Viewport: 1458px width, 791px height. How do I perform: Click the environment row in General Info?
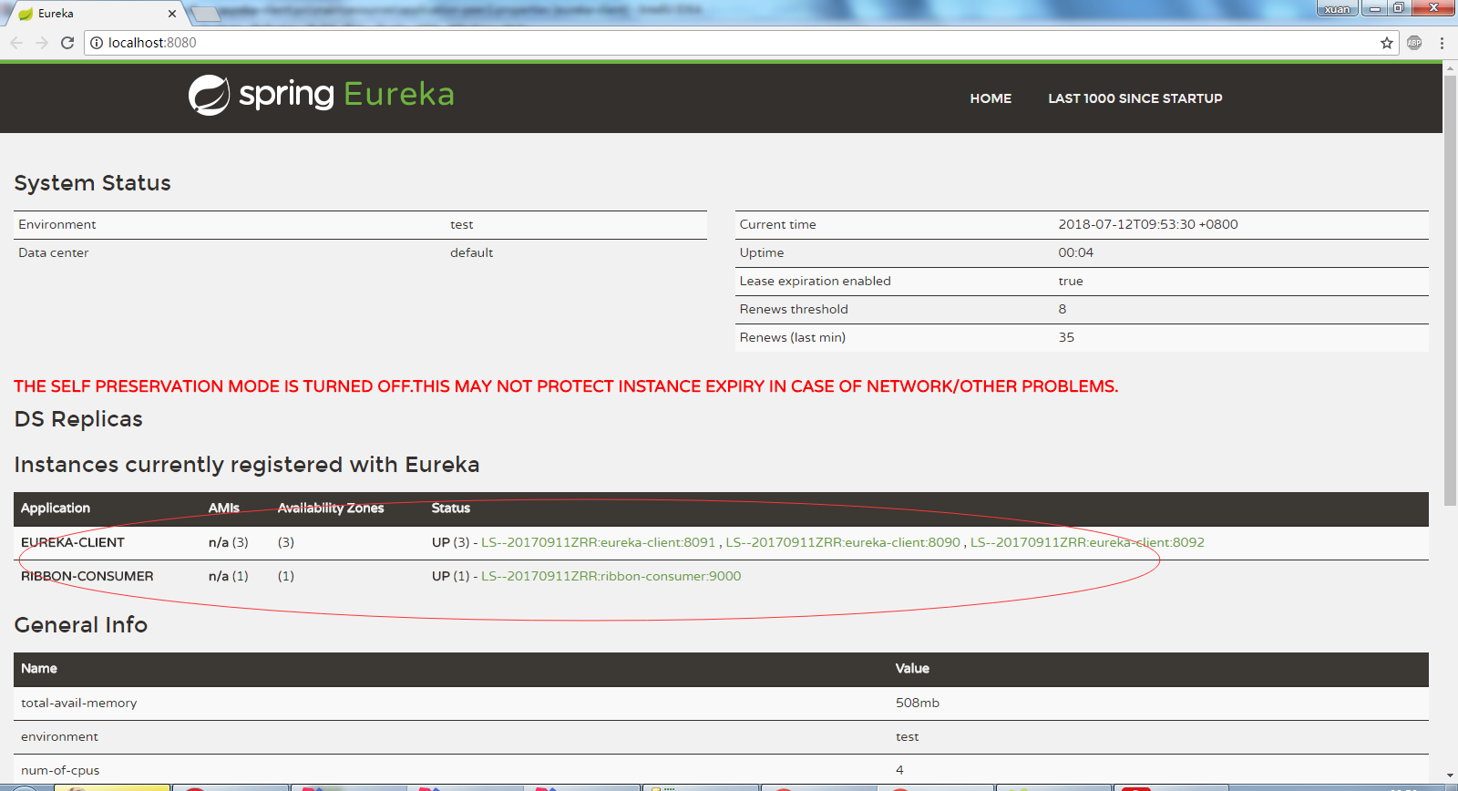coord(721,736)
